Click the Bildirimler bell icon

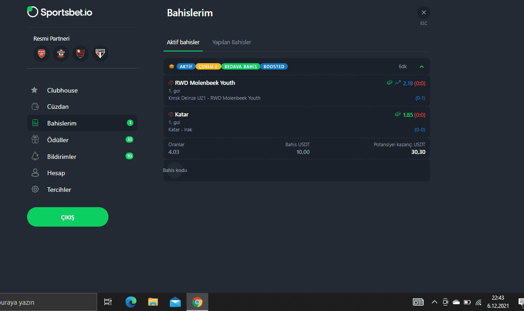tap(35, 156)
